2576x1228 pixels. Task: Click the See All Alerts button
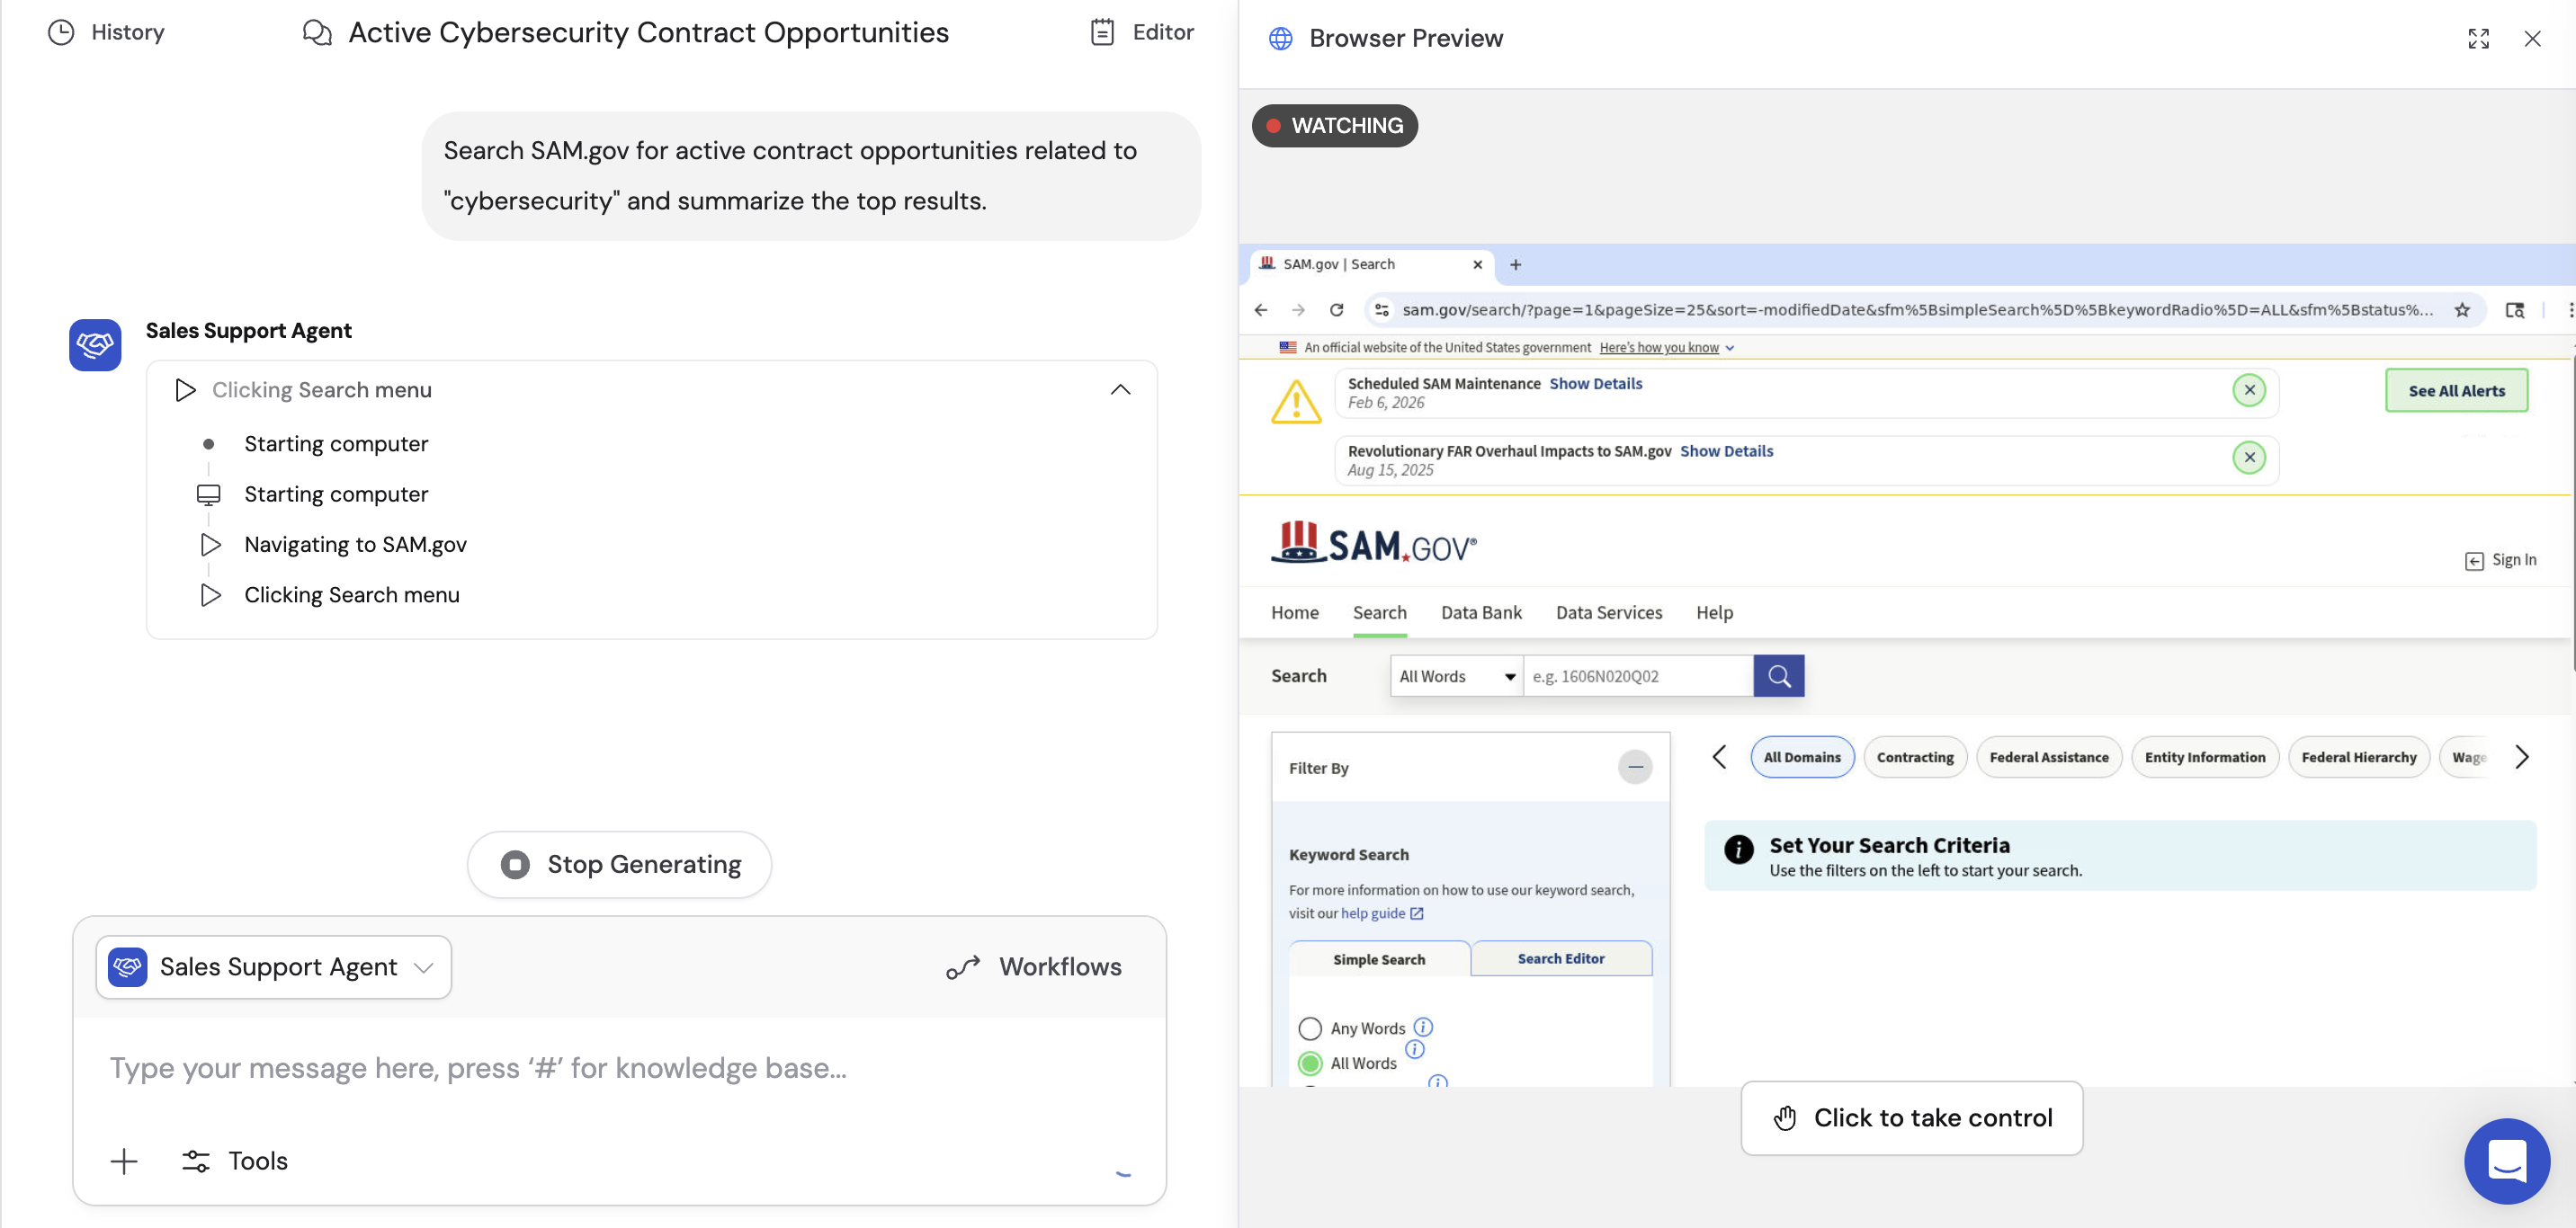click(2457, 389)
